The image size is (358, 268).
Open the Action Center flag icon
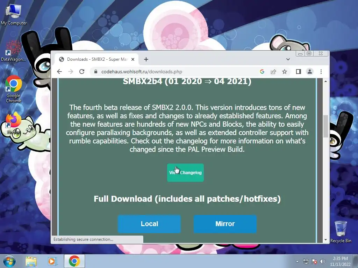314,261
